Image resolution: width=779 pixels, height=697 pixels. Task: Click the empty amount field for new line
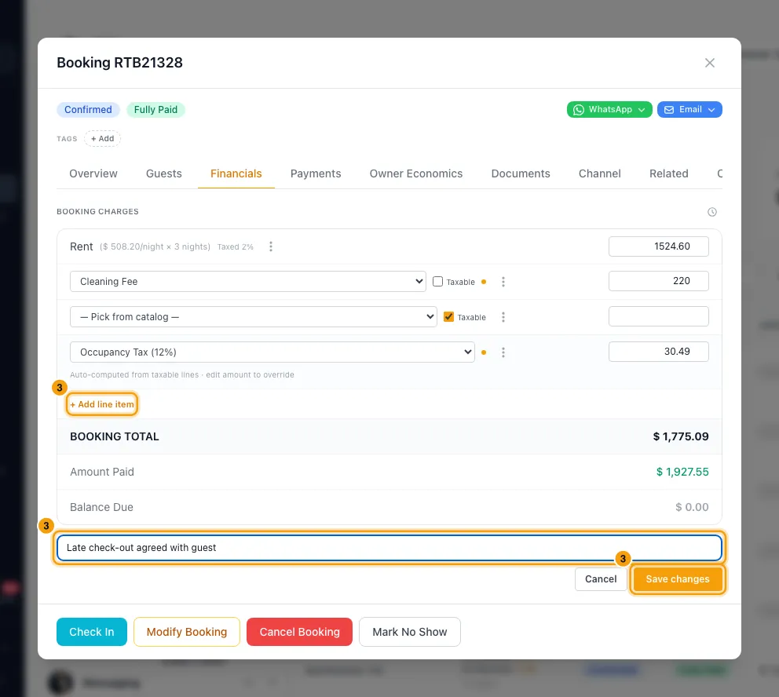(658, 316)
